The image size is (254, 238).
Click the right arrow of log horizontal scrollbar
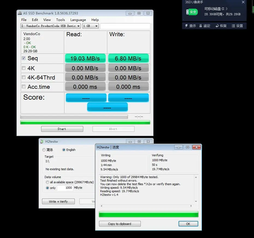tap(191, 206)
